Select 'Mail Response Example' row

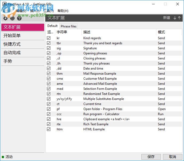tap(114, 74)
